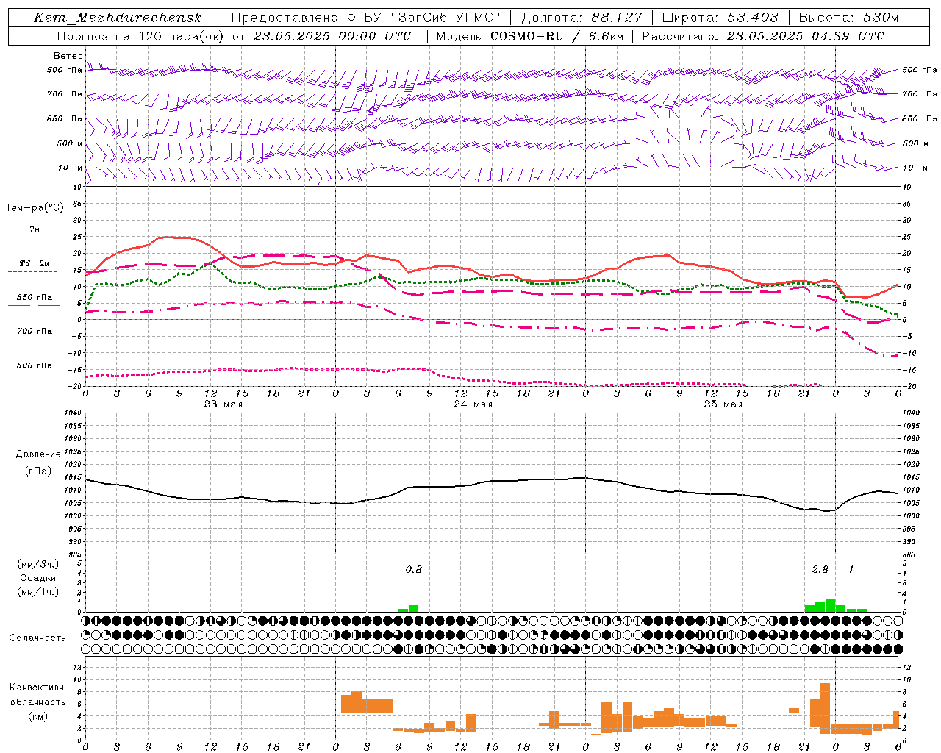Click the tallest green precipitation bar
Viewport: 941px width, 753px height.
click(830, 605)
